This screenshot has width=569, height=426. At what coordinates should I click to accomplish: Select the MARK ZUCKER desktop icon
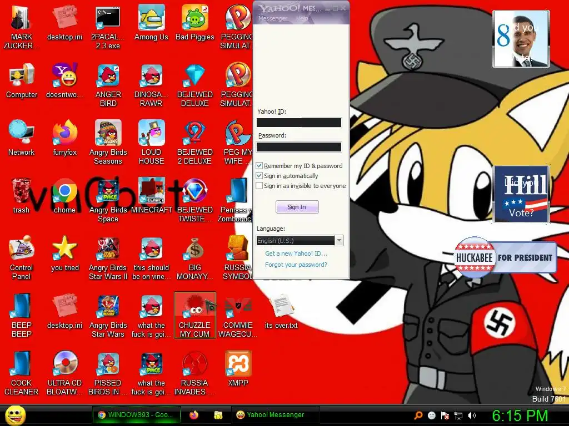pyautogui.click(x=21, y=27)
